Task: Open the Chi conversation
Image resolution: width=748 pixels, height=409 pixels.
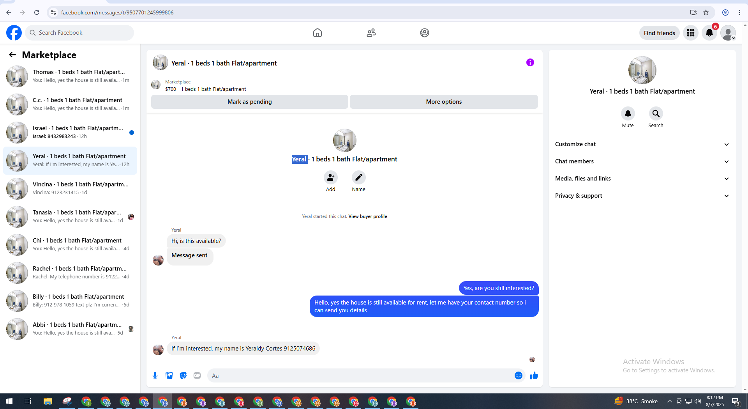Action: [70, 245]
